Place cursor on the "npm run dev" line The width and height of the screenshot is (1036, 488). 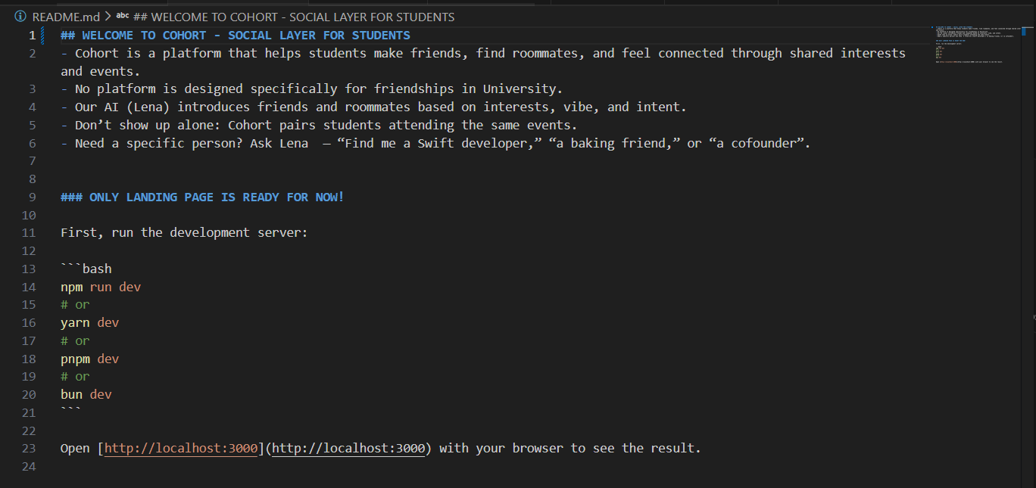(x=101, y=288)
